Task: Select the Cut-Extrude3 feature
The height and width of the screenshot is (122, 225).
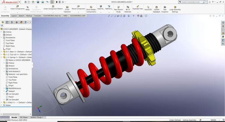Action: 13,94
